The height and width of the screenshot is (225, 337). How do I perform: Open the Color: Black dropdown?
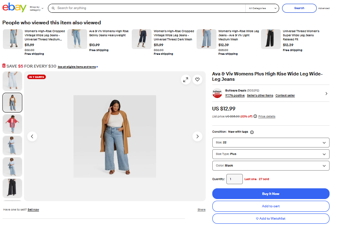(271, 166)
